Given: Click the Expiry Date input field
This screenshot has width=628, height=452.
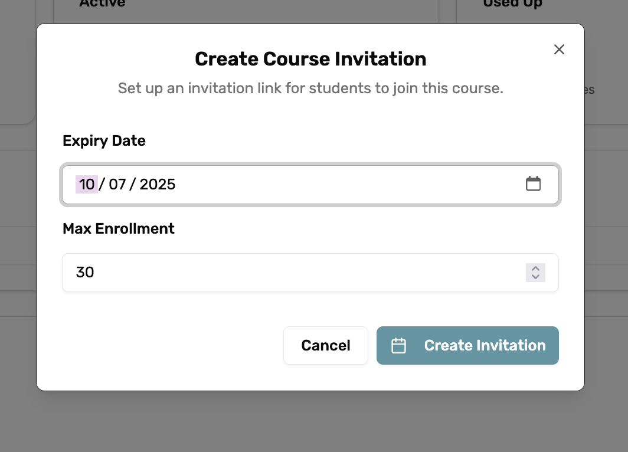Looking at the screenshot, I should pyautogui.click(x=295, y=184).
